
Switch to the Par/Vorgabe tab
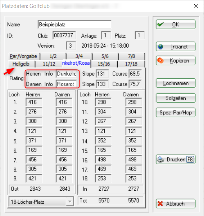pos(23,56)
